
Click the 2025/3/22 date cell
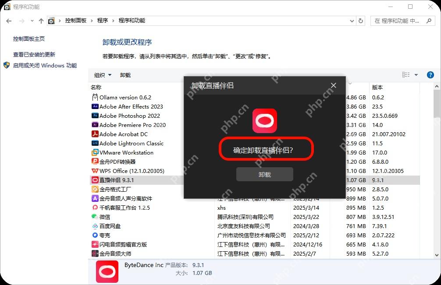(306, 217)
